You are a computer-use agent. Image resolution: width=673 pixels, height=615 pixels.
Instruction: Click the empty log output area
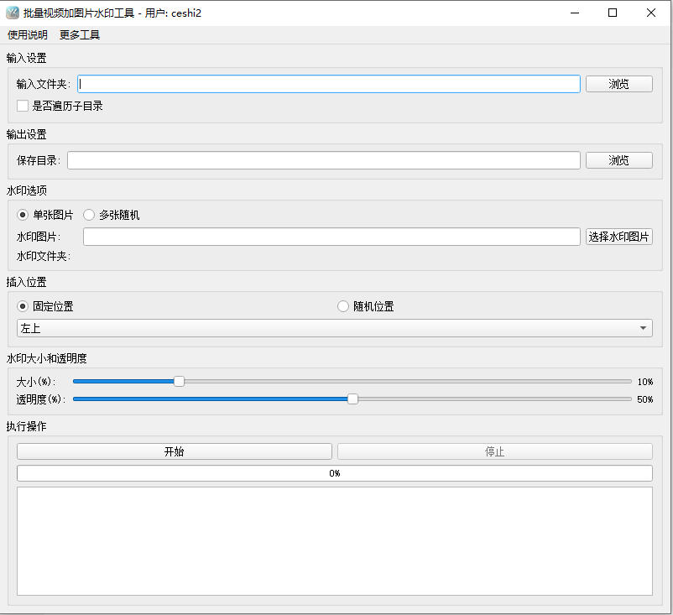tap(334, 541)
